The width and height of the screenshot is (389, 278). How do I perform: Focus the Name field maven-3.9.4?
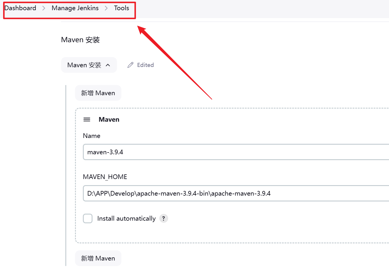[236, 152]
